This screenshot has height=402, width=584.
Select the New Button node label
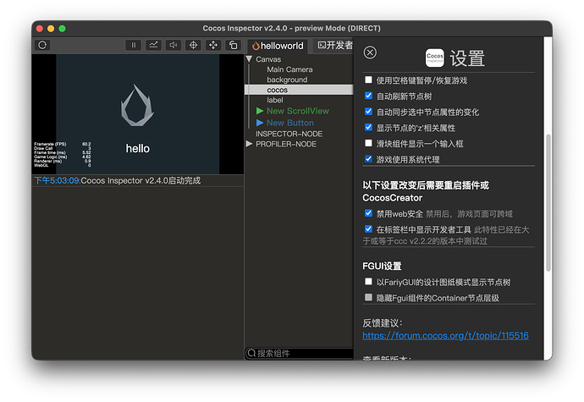coord(290,123)
